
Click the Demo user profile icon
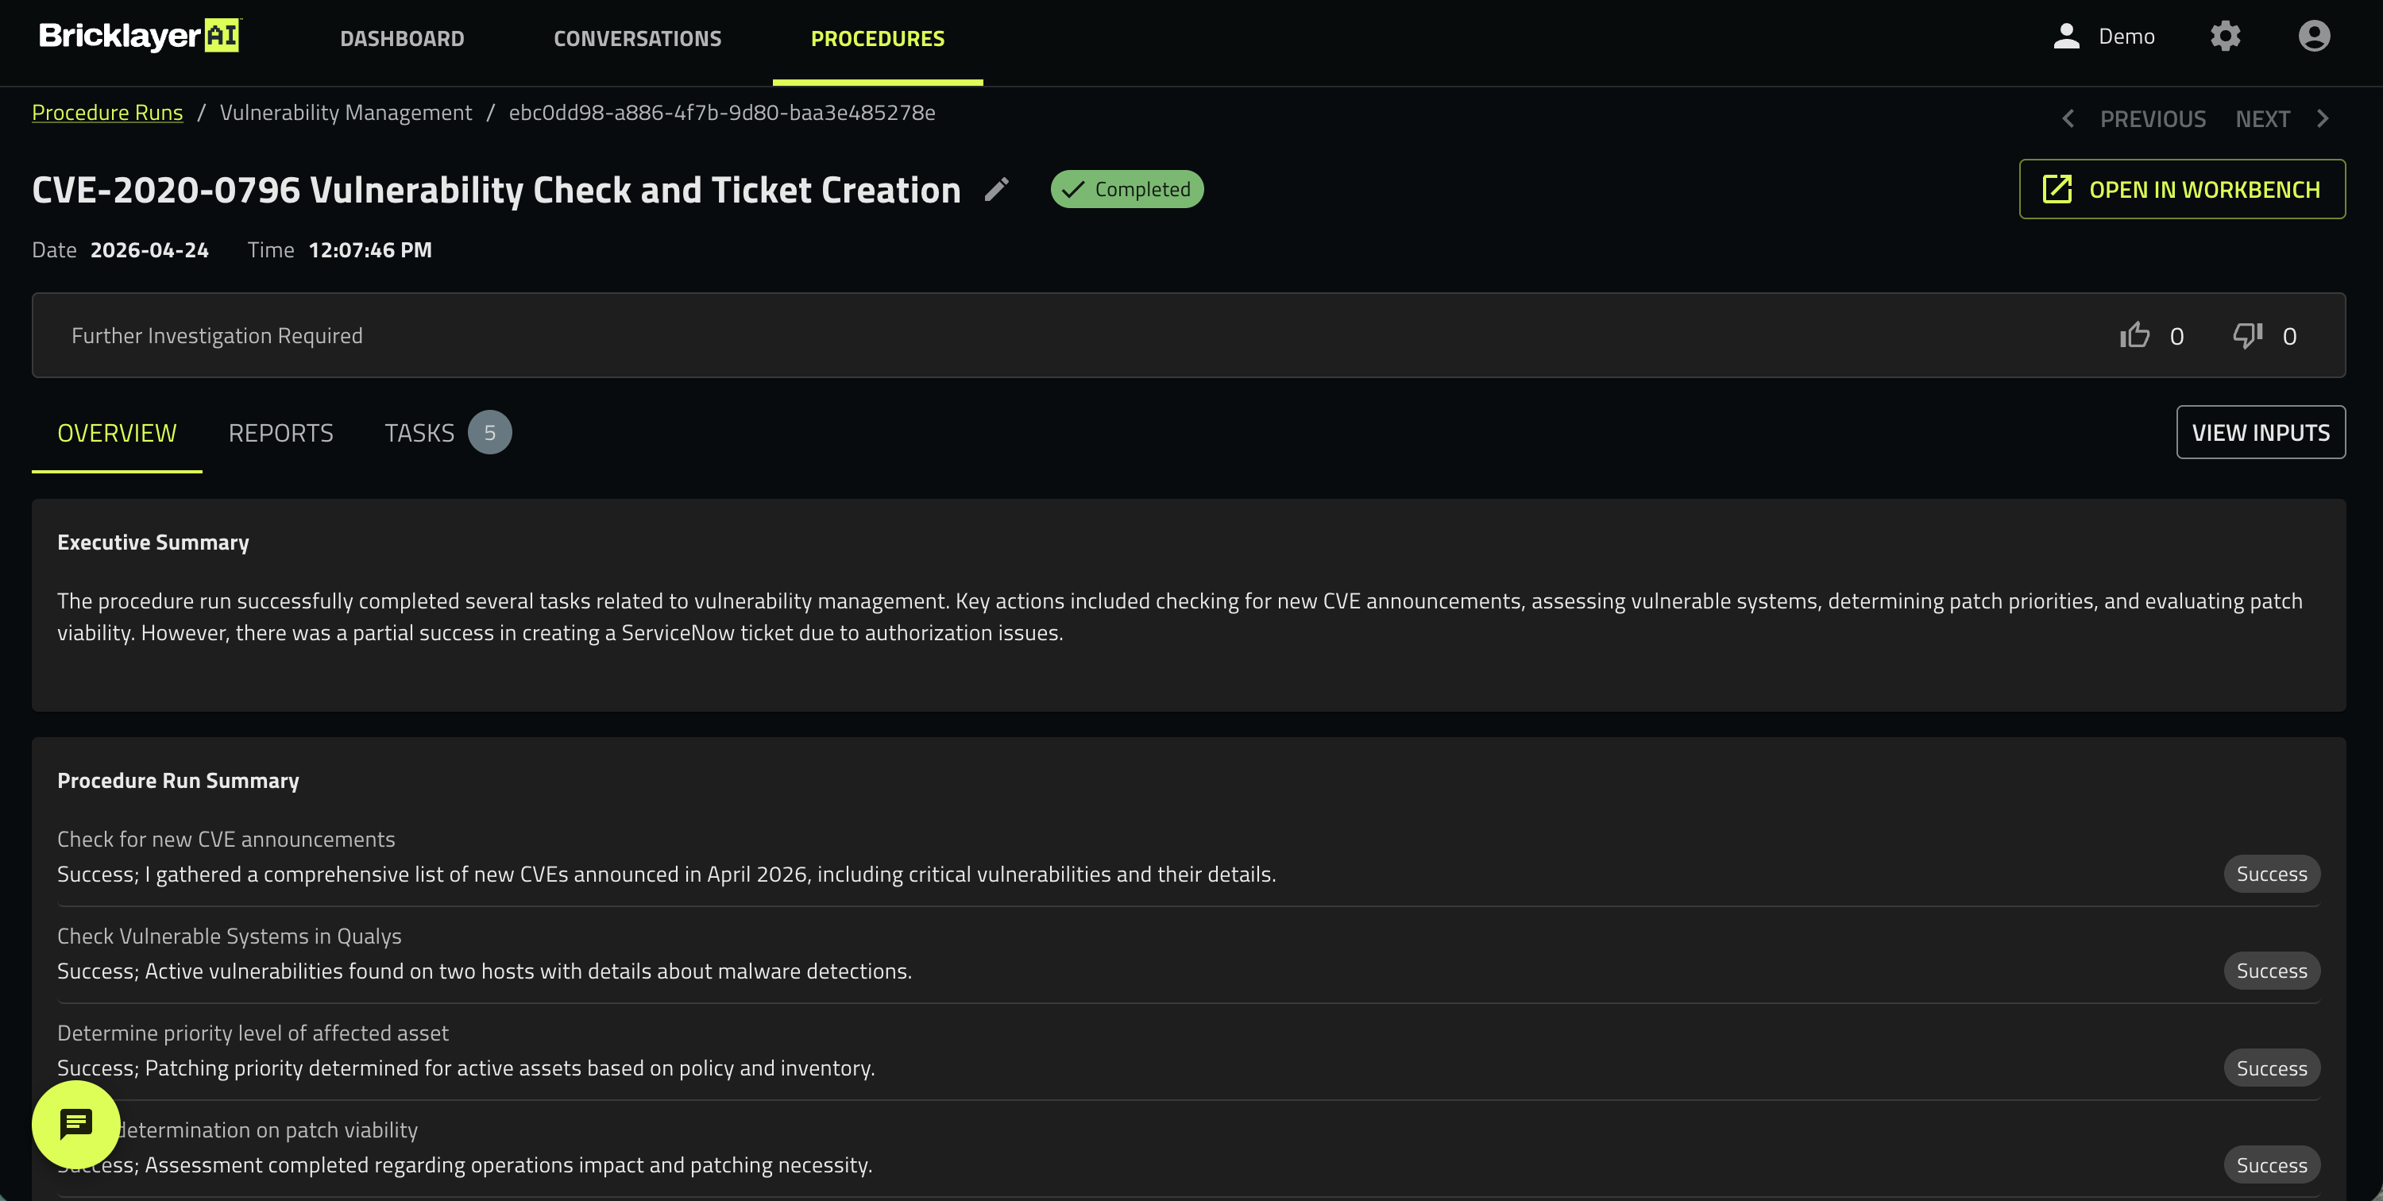coord(2066,36)
